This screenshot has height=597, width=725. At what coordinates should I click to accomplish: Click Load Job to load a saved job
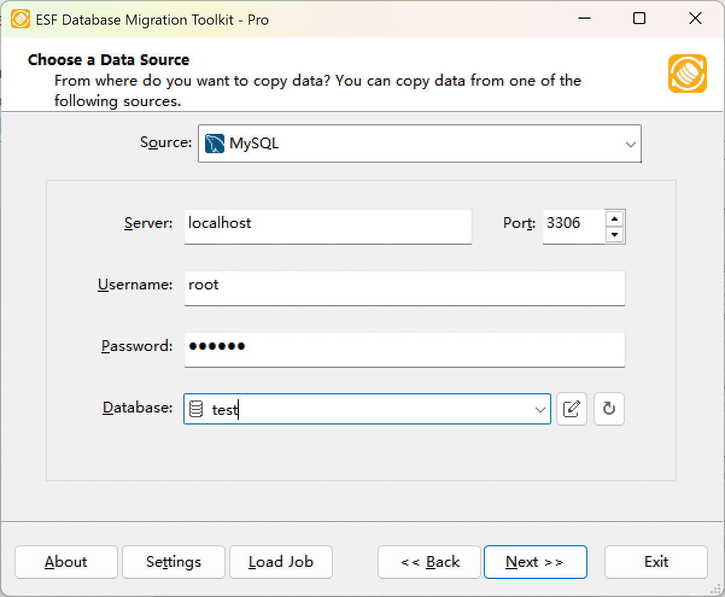(280, 562)
